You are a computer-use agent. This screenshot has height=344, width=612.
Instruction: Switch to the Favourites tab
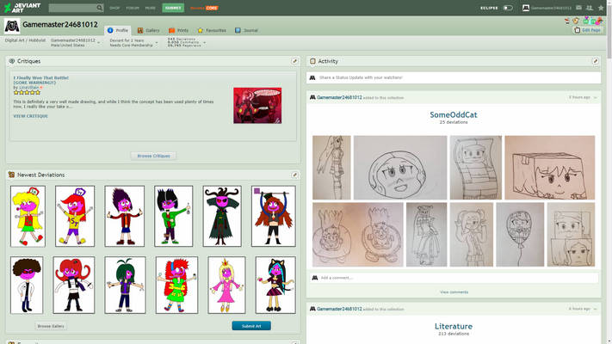click(212, 30)
